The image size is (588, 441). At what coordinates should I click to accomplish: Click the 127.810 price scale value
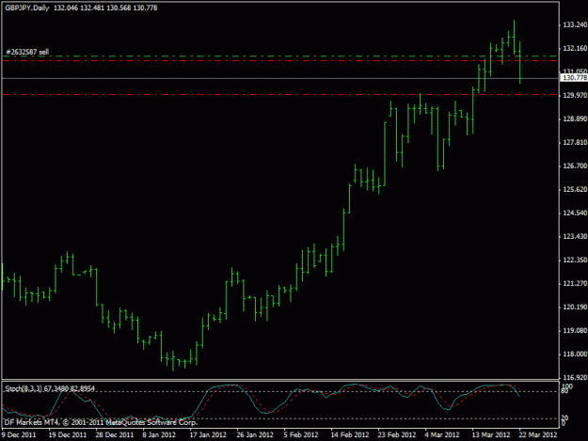point(575,142)
